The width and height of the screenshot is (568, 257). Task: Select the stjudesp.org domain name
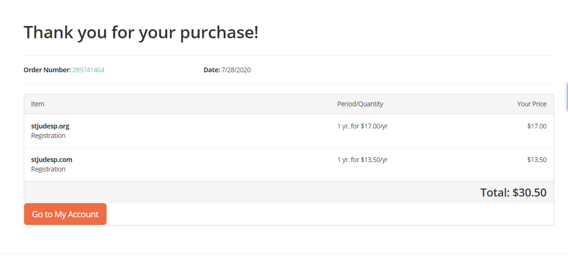click(50, 126)
